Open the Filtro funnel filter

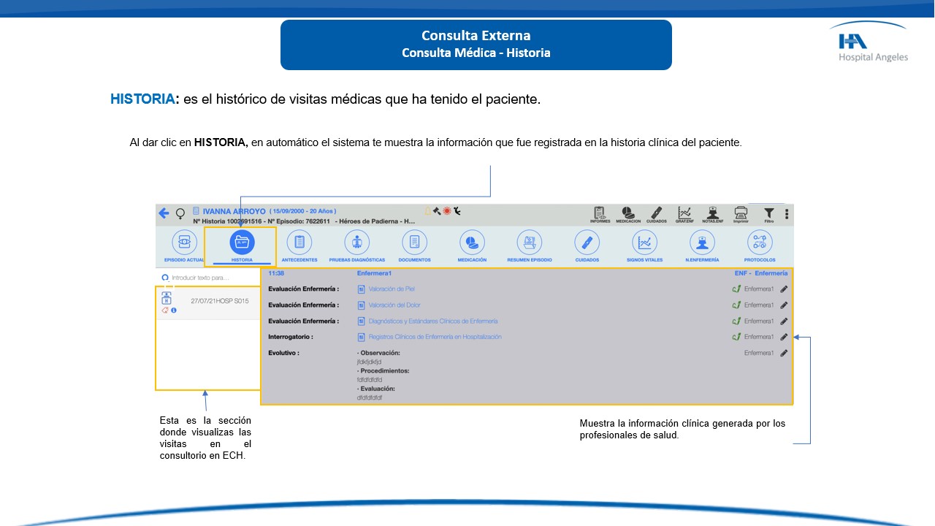click(x=768, y=213)
